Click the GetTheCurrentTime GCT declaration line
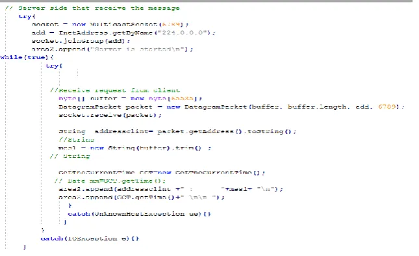Screen dimensions: 419x256 (x=162, y=173)
